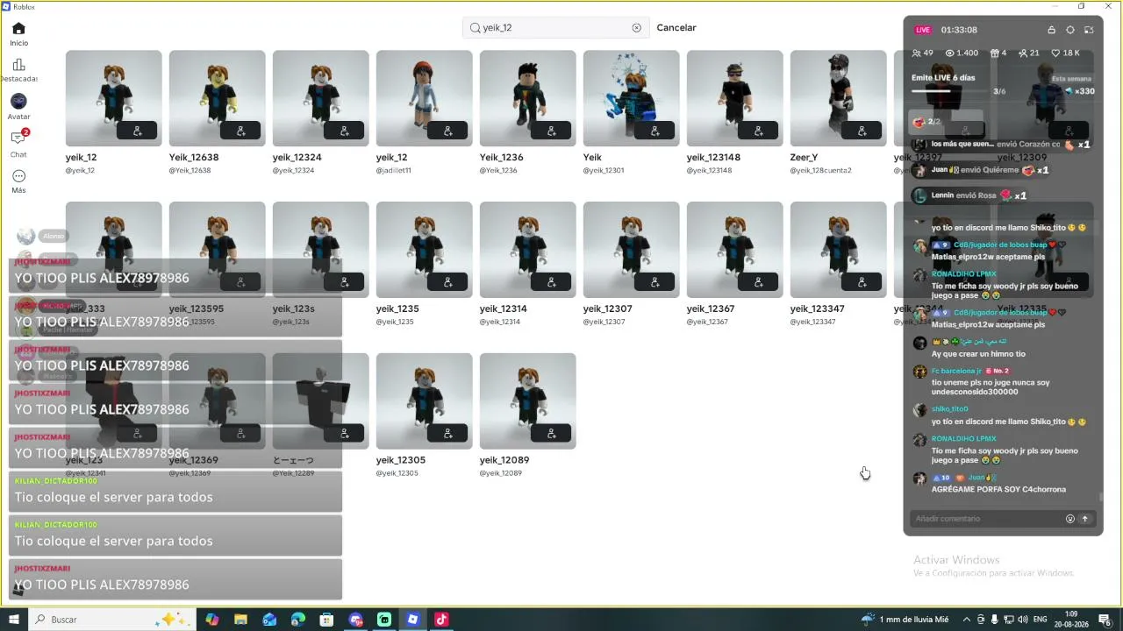Add friend on the yeik_12367 card

(758, 282)
